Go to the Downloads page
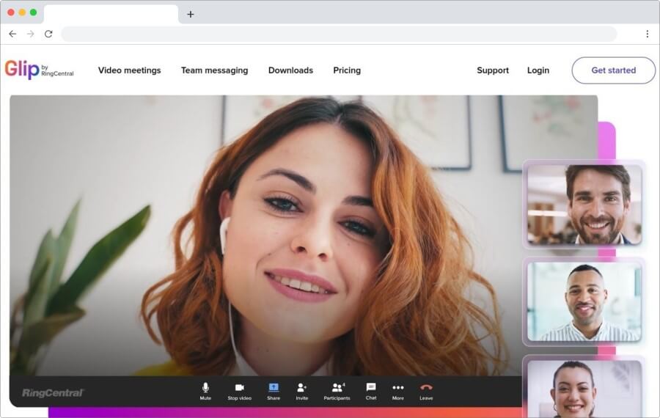Image resolution: width=660 pixels, height=418 pixels. pyautogui.click(x=291, y=70)
